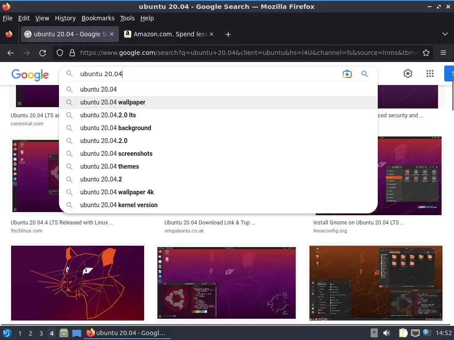
Task: Open a new tab with plus button
Action: pos(228,35)
